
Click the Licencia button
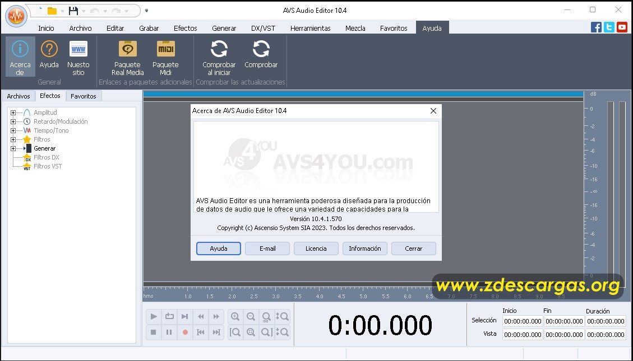click(x=316, y=249)
